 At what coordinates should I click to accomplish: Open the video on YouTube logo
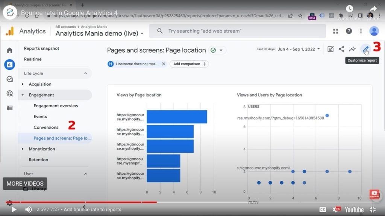[x=354, y=210]
